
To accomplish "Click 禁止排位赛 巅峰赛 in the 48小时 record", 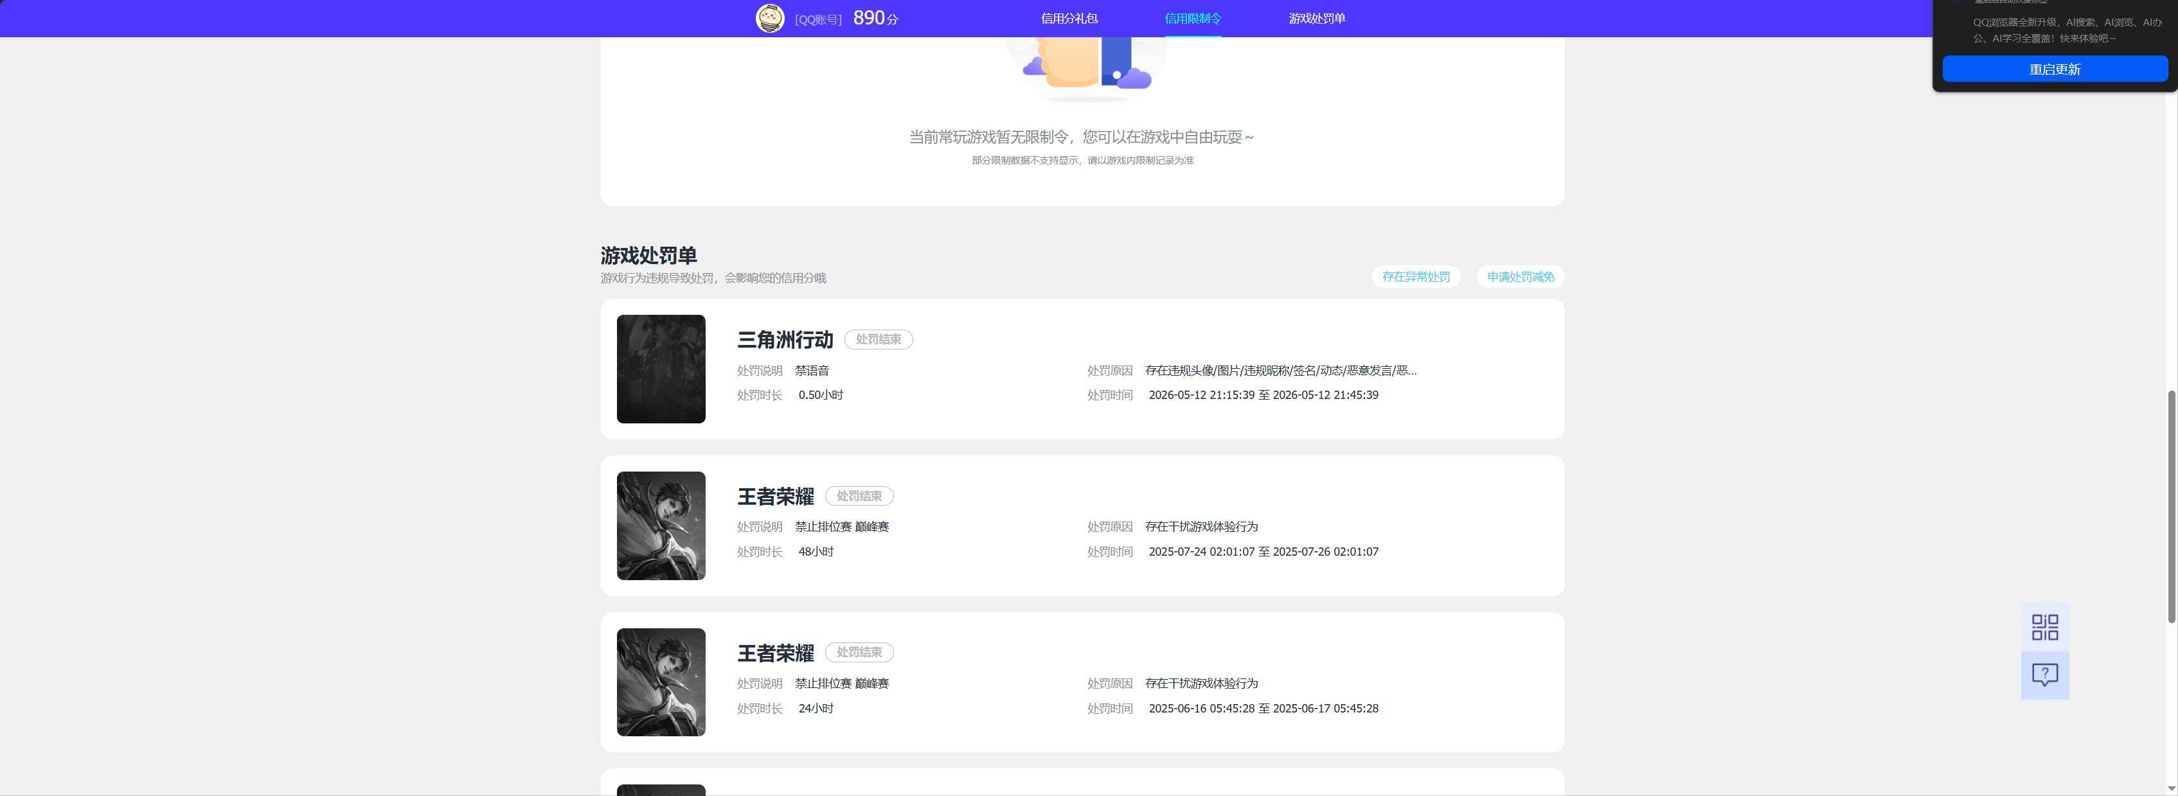I will click(841, 526).
